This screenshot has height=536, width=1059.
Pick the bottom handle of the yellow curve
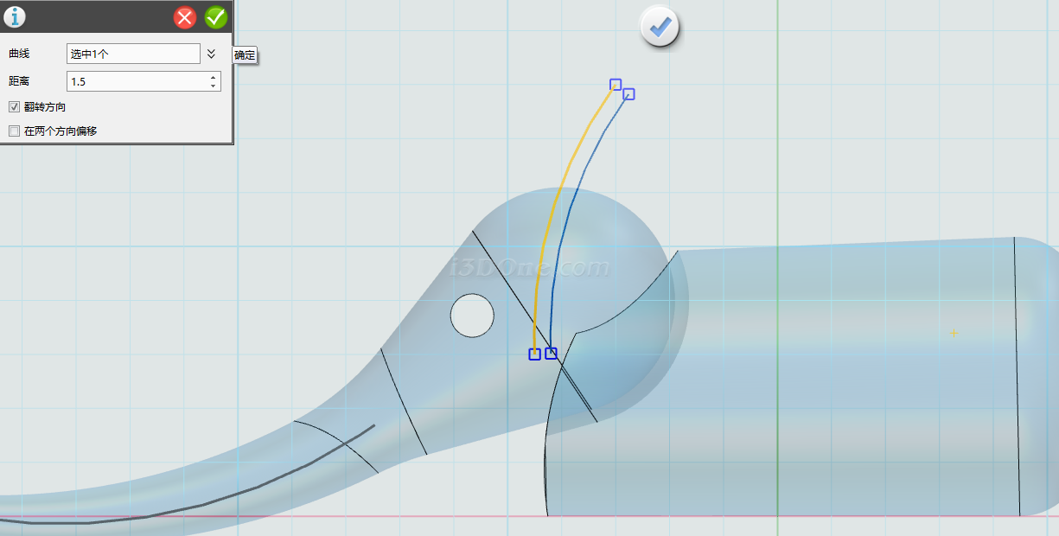(x=534, y=354)
